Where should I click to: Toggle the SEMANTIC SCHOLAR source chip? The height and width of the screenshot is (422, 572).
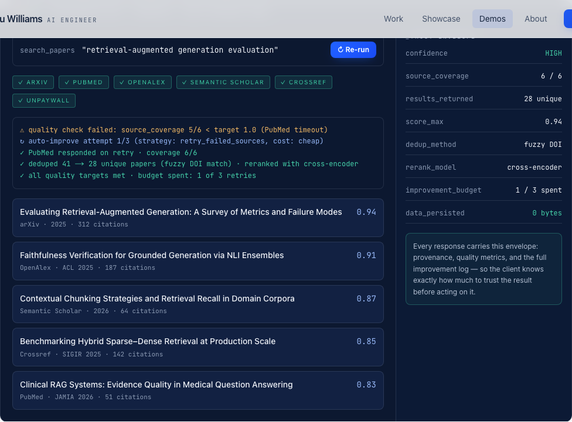(223, 83)
